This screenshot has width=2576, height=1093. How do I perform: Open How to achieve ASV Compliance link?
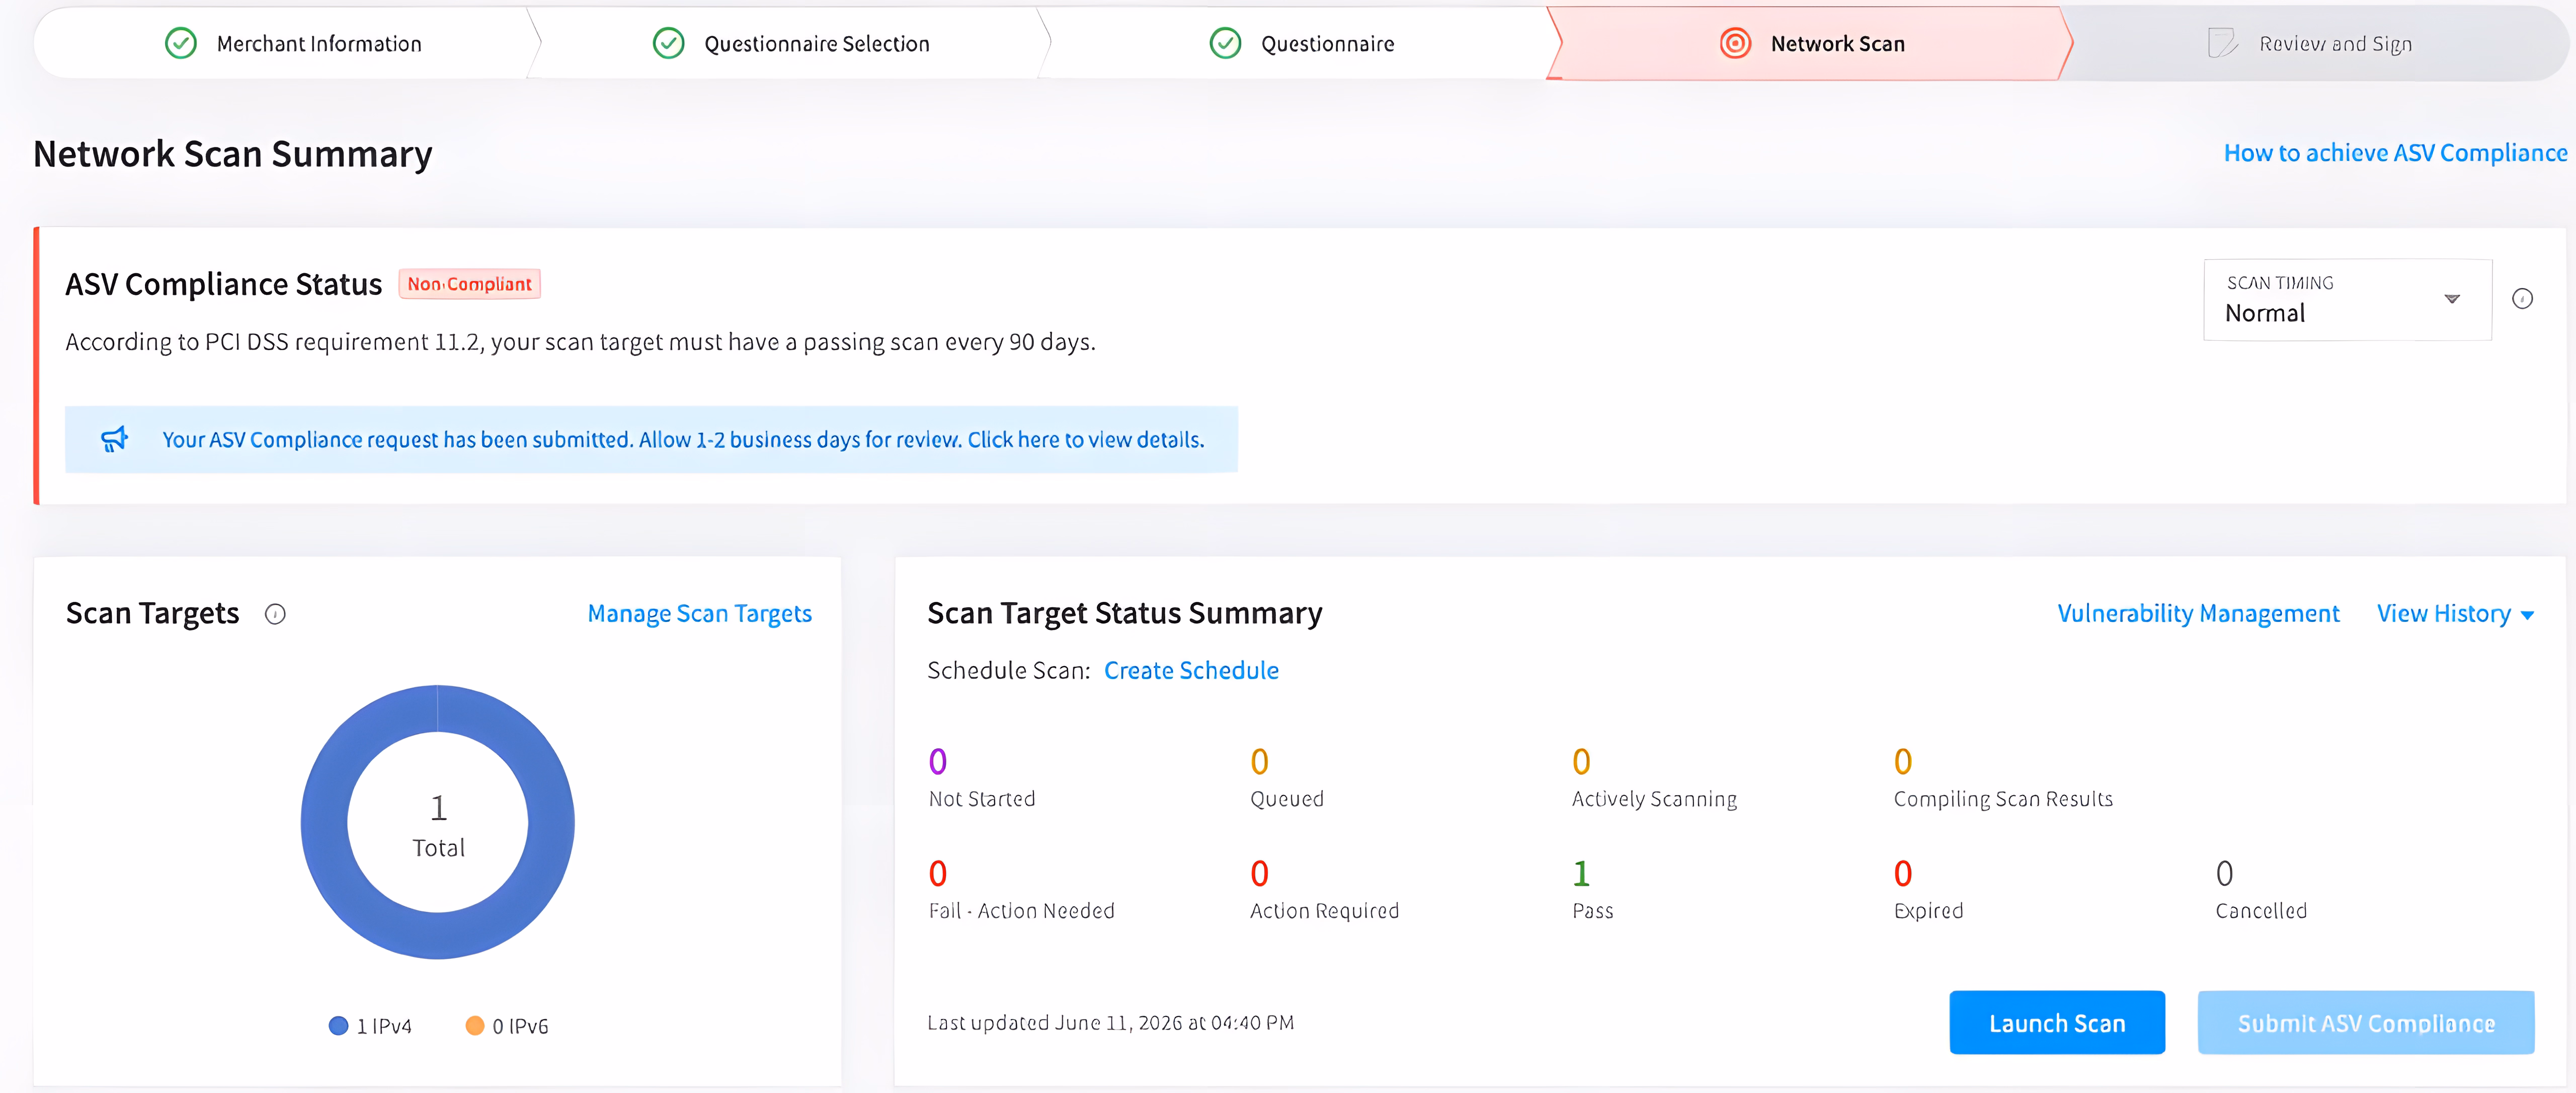[2395, 153]
